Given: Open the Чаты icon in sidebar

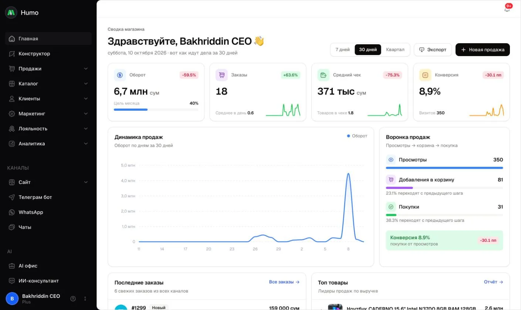Looking at the screenshot, I should [x=12, y=227].
